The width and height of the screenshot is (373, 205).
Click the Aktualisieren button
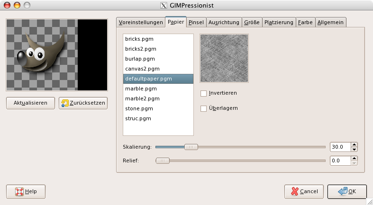(30, 103)
